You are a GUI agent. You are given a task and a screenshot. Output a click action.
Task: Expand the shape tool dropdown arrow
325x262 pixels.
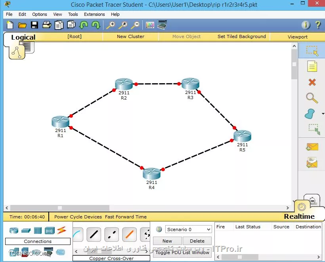[x=323, y=114]
